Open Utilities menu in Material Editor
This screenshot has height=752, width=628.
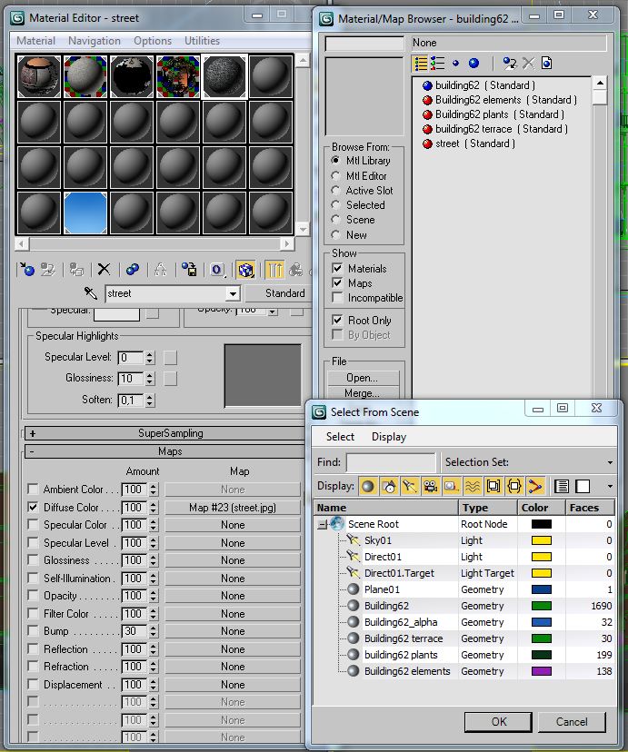(202, 41)
